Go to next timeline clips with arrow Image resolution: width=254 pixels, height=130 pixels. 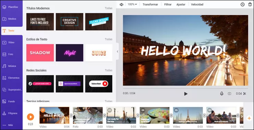tap(242, 117)
